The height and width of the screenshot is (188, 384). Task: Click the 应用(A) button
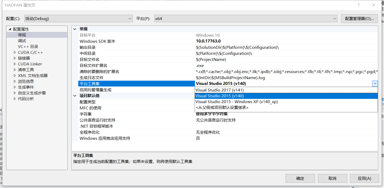tap(364, 179)
